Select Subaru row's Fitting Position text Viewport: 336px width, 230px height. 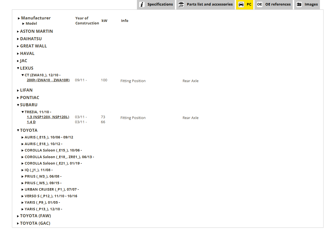[133, 118]
